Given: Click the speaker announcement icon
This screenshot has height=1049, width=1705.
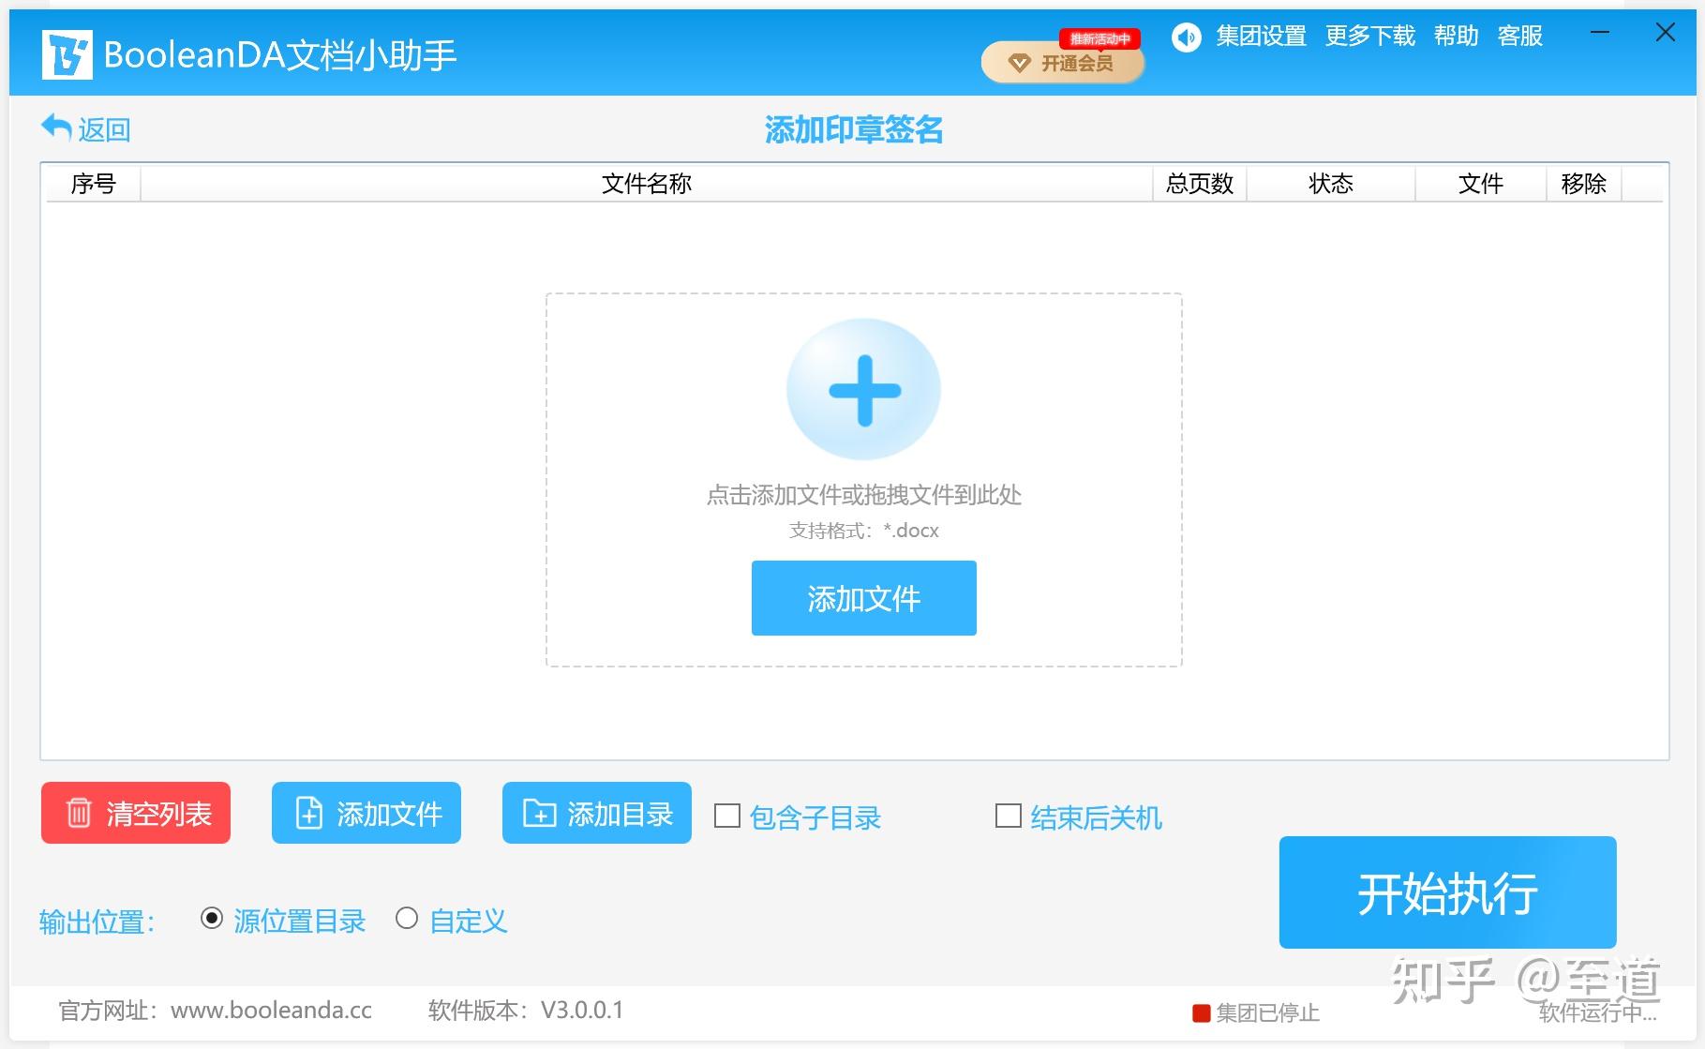Looking at the screenshot, I should tap(1186, 37).
